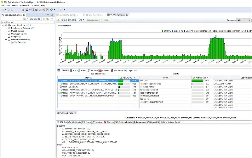Image resolution: width=252 pixels, height=158 pixels.
Task: Click the profiling stopwatch toolbar icon
Action: pyautogui.click(x=23, y=10)
